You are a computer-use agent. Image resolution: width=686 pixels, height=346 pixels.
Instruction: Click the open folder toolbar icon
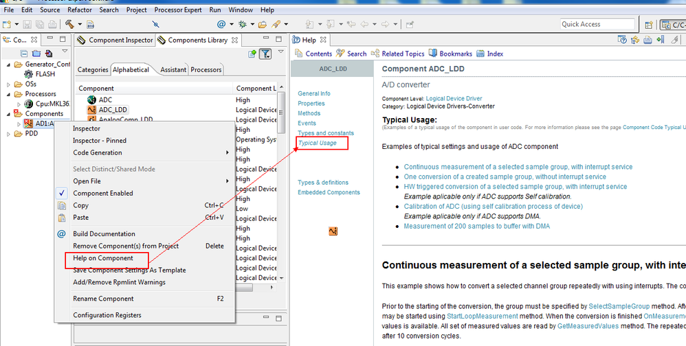click(263, 25)
